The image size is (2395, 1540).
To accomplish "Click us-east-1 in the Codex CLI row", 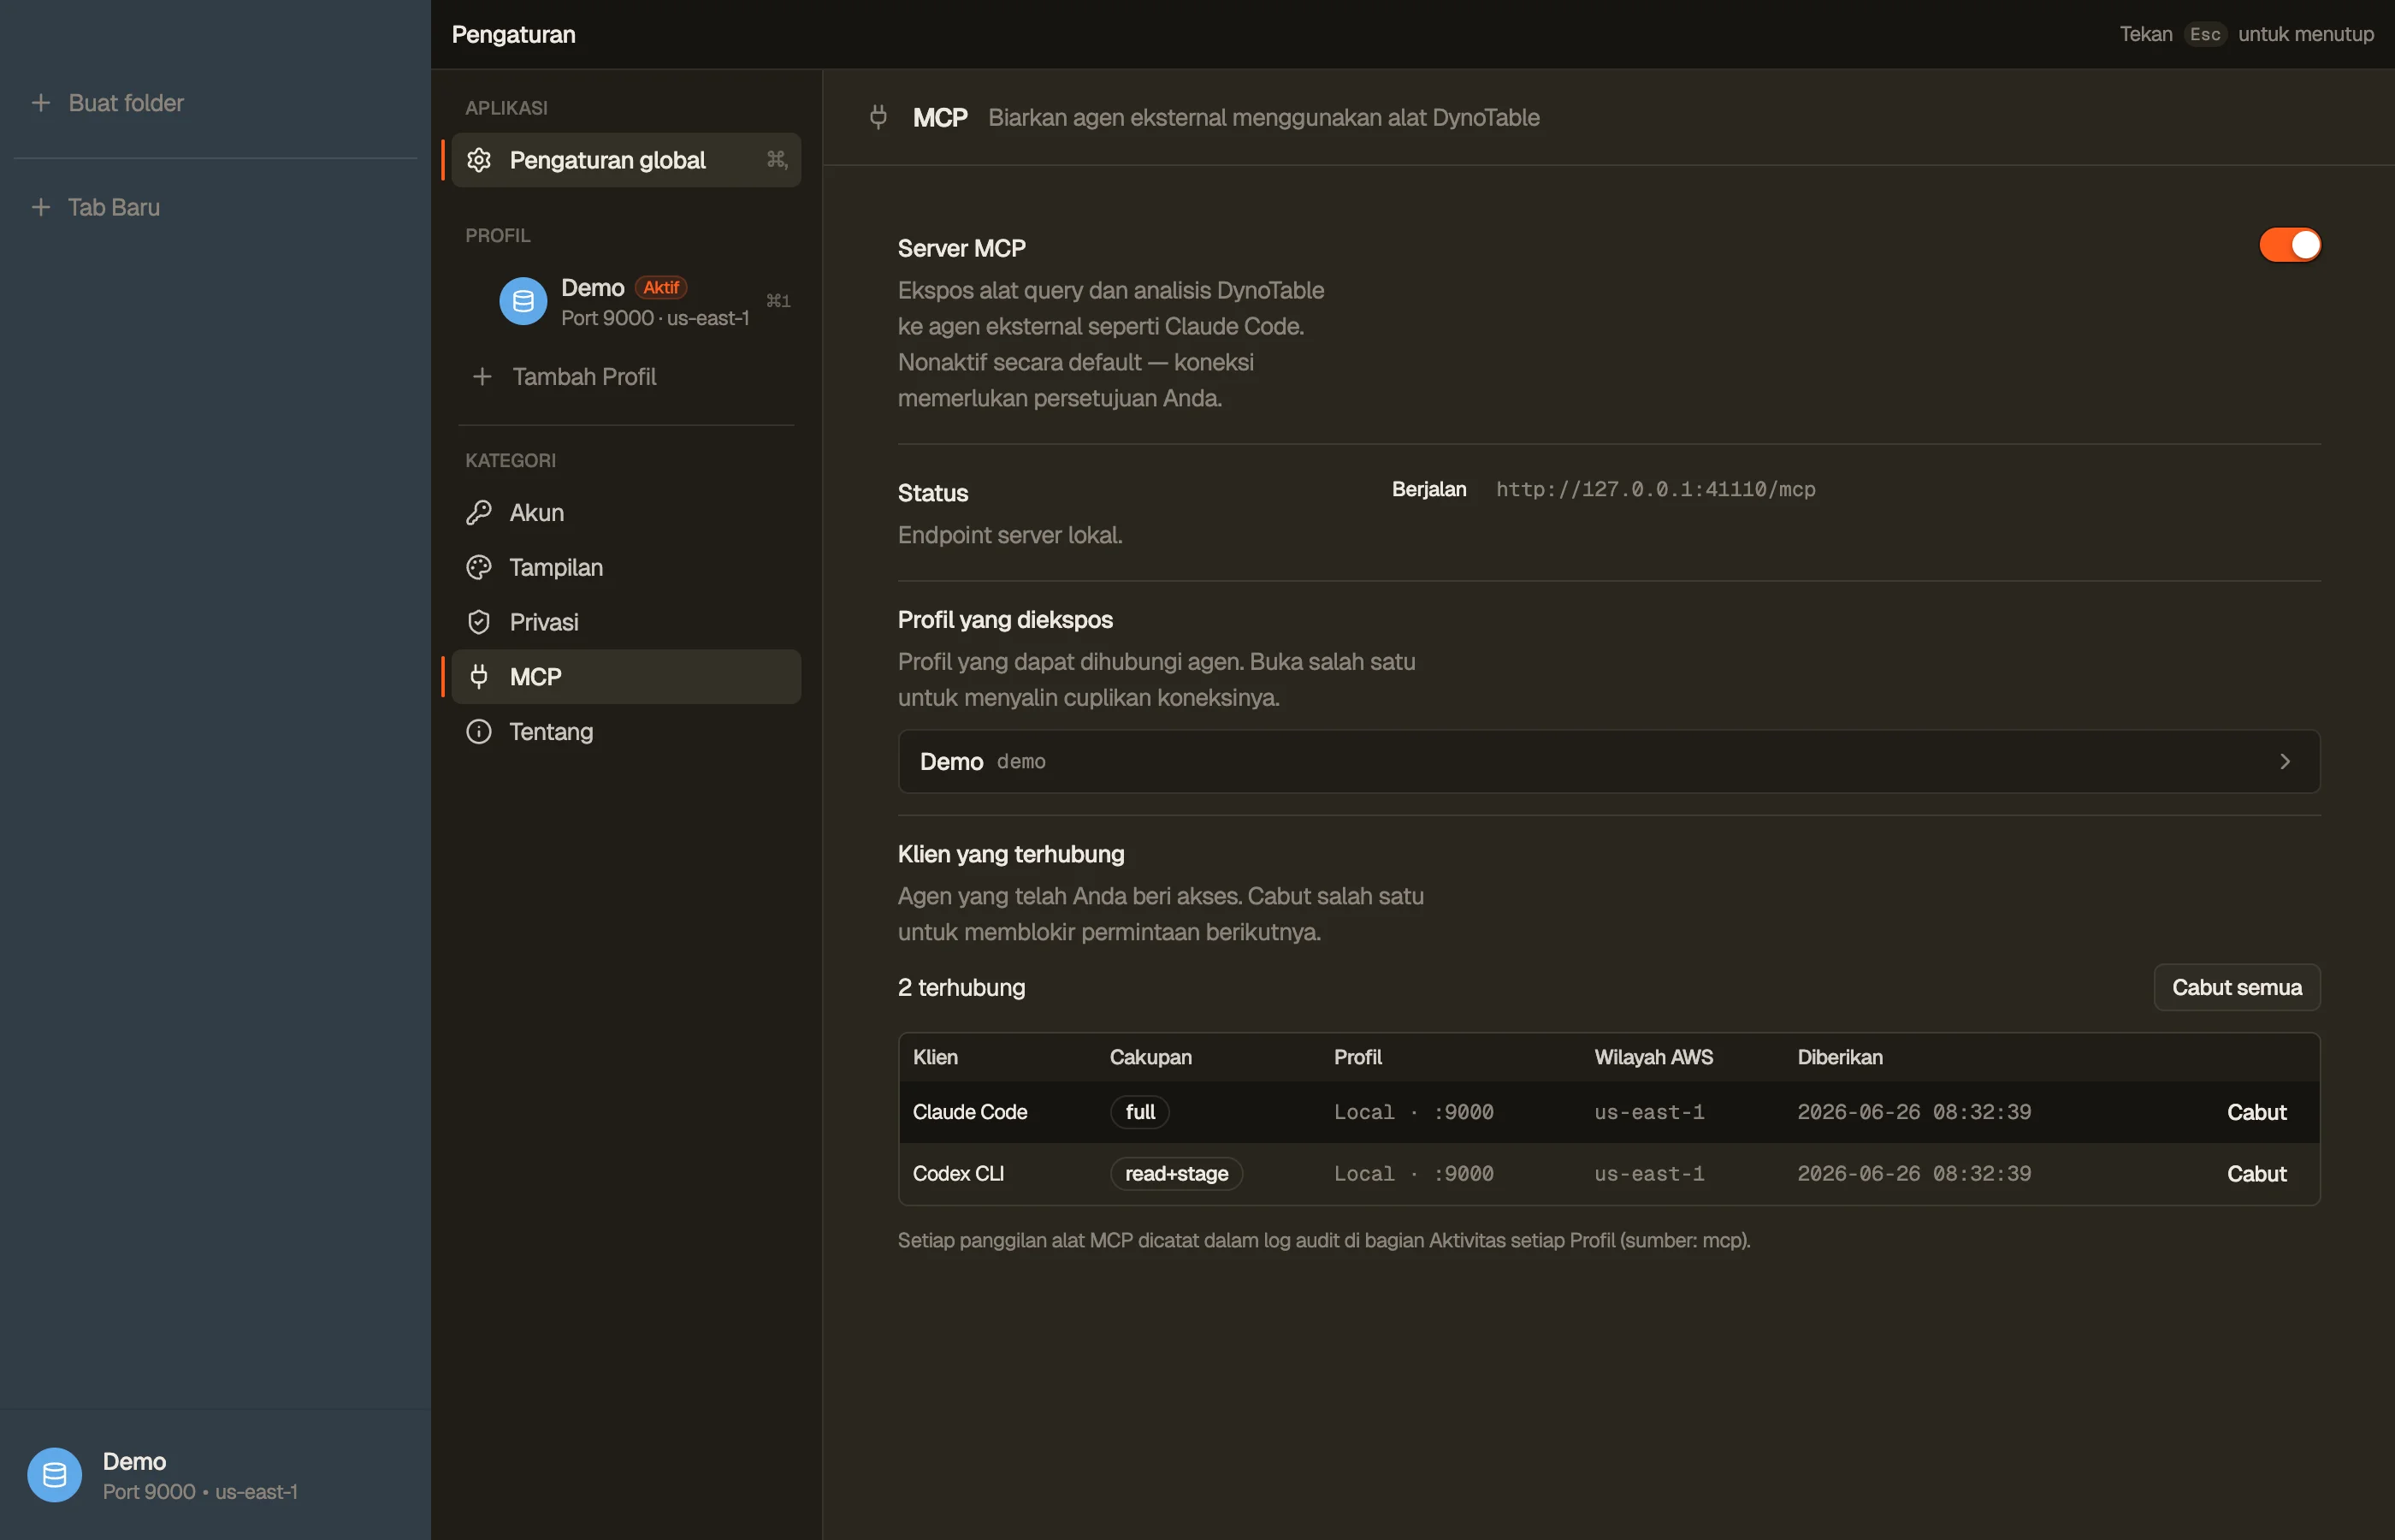I will point(1649,1174).
